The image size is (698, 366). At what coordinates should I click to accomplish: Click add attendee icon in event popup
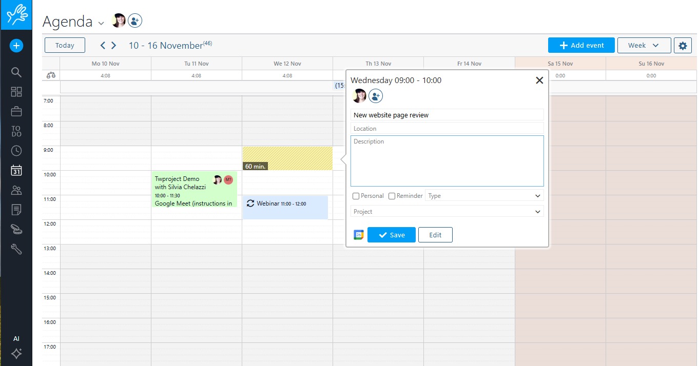pos(376,96)
